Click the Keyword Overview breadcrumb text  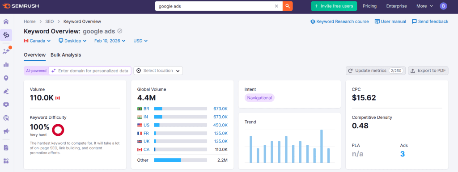tap(82, 21)
